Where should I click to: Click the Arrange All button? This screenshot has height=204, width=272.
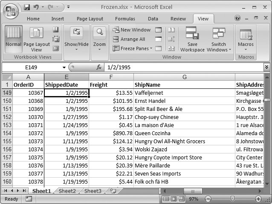[x=129, y=39]
